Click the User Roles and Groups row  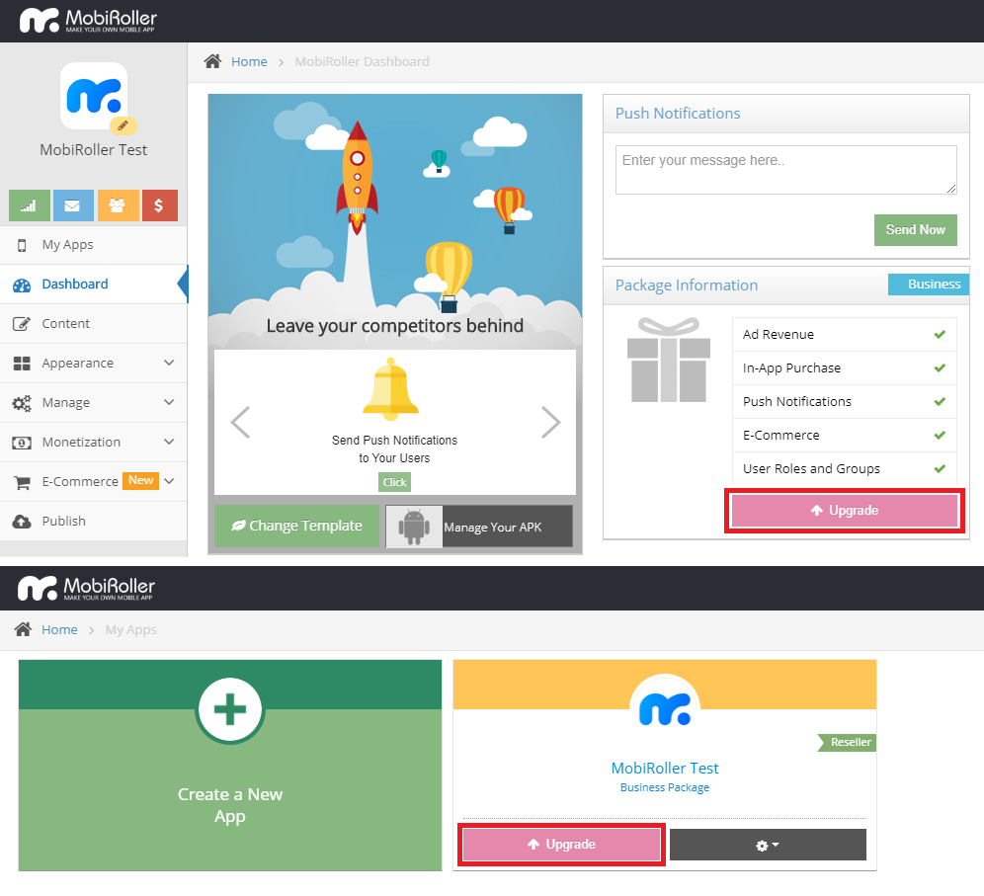(844, 468)
